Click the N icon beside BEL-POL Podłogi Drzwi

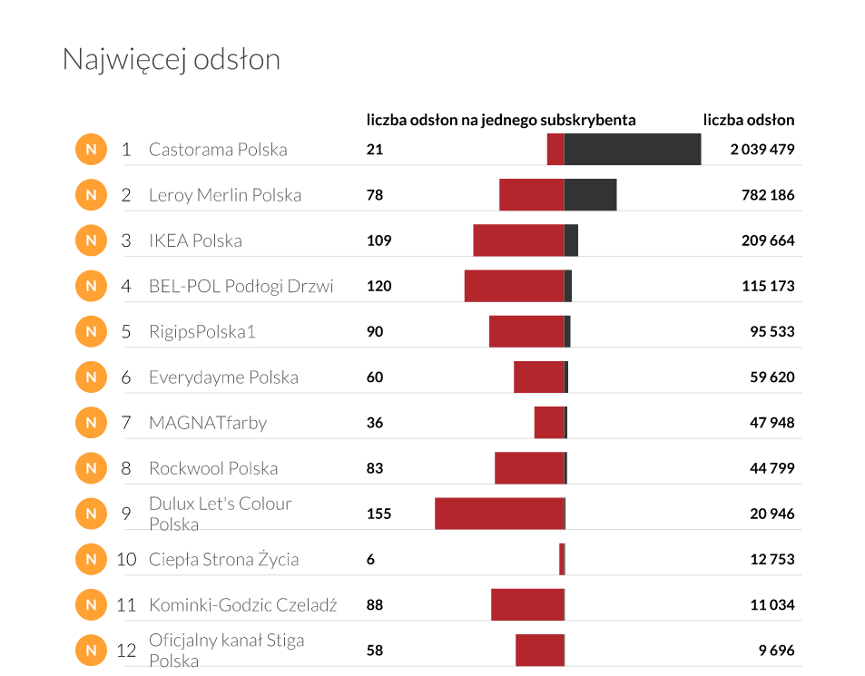(x=91, y=286)
